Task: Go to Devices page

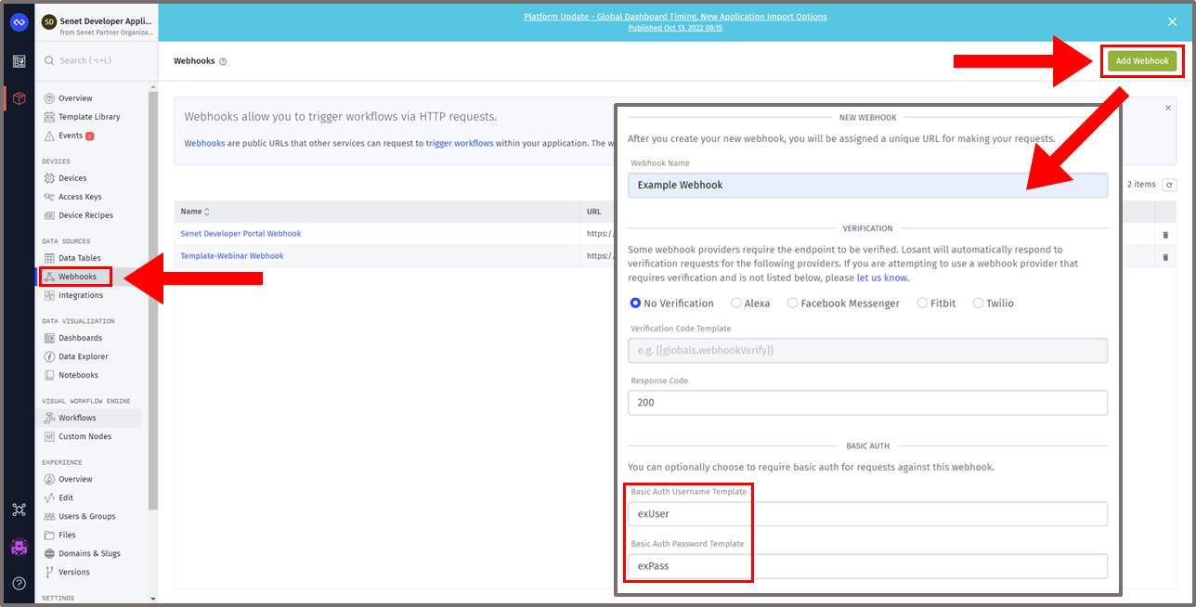Action: click(x=72, y=178)
